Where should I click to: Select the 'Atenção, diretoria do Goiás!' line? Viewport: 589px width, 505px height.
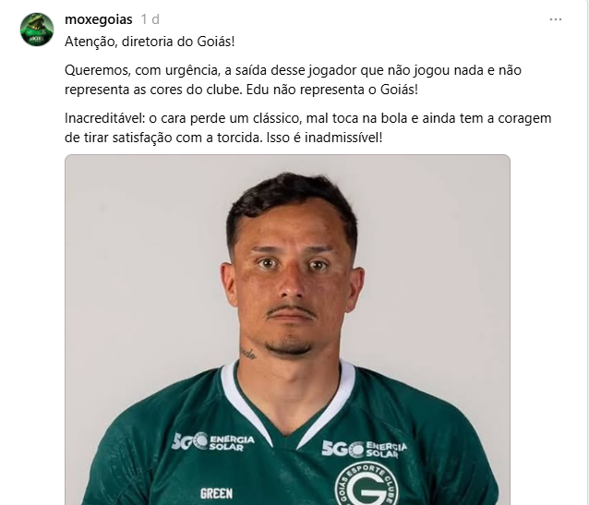(x=150, y=42)
